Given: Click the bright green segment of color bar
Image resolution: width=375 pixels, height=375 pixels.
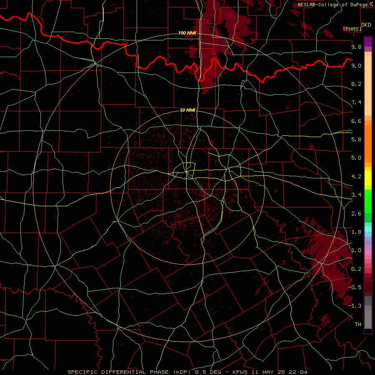Looking at the screenshot, I should coord(368,201).
